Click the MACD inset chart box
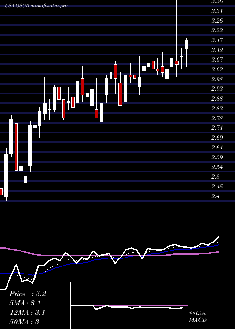Image resolution: width=235 pixels, height=329 pixels. [129, 305]
